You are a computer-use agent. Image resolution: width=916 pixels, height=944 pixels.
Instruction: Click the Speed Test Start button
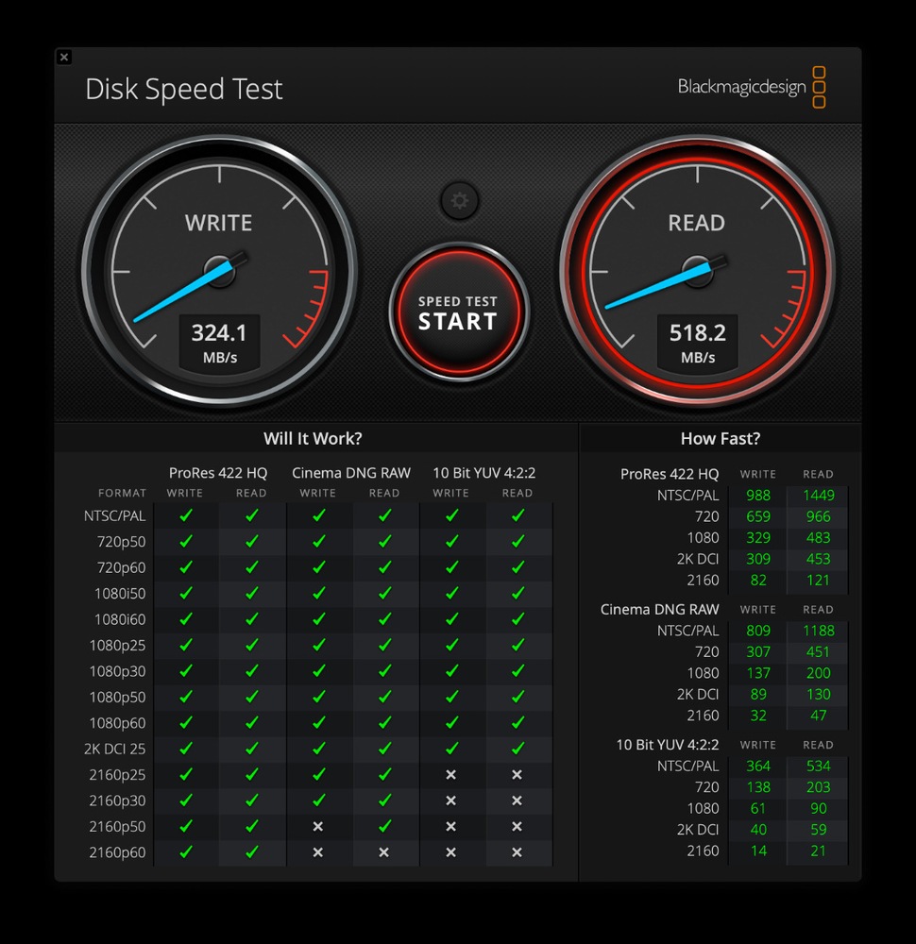tap(459, 312)
